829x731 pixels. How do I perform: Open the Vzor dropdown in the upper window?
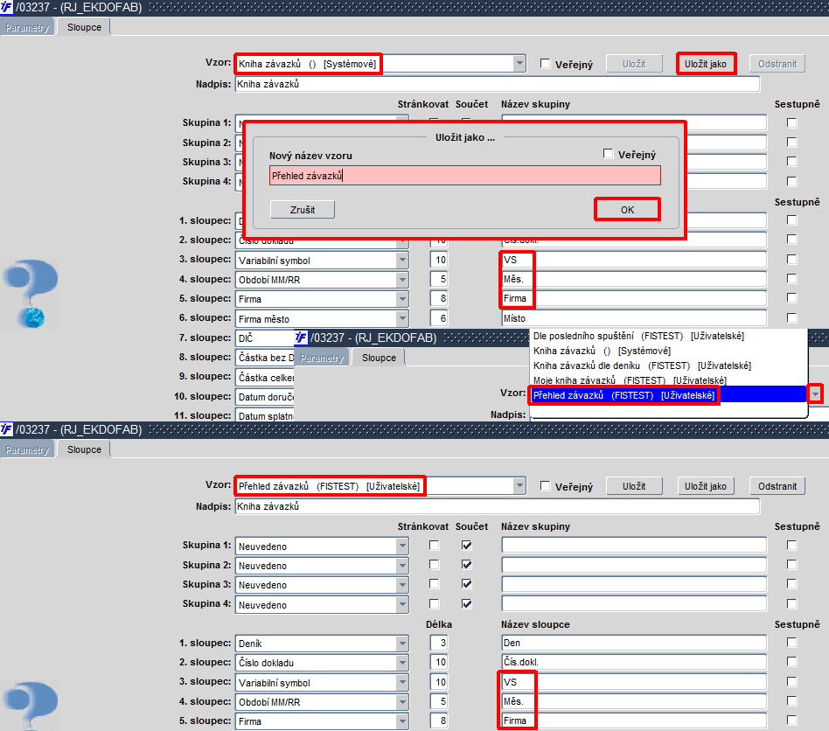pyautogui.click(x=519, y=64)
